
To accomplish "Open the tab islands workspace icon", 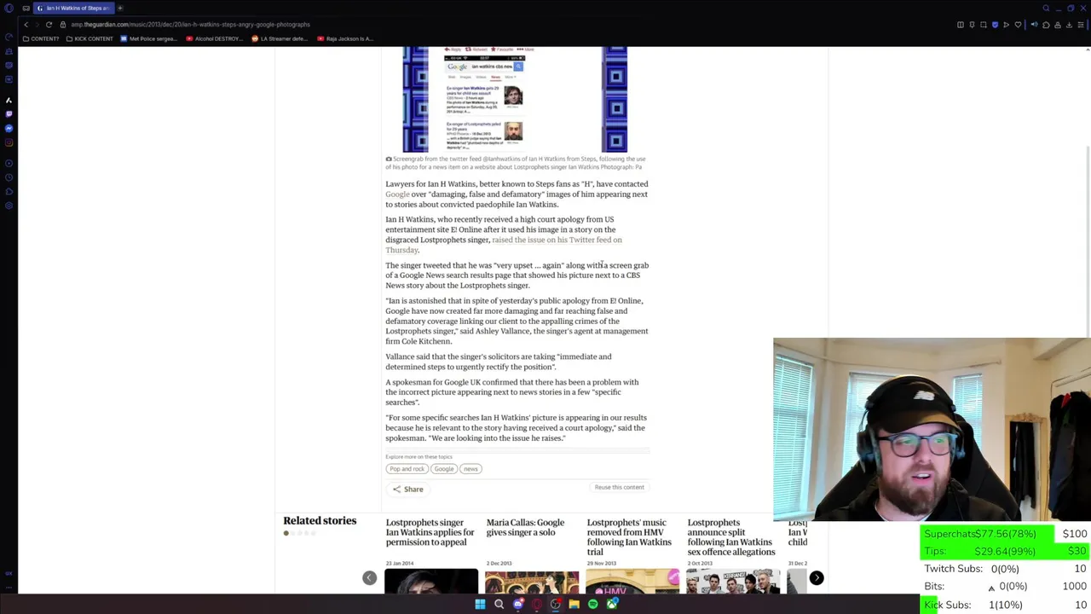I will (x=26, y=8).
